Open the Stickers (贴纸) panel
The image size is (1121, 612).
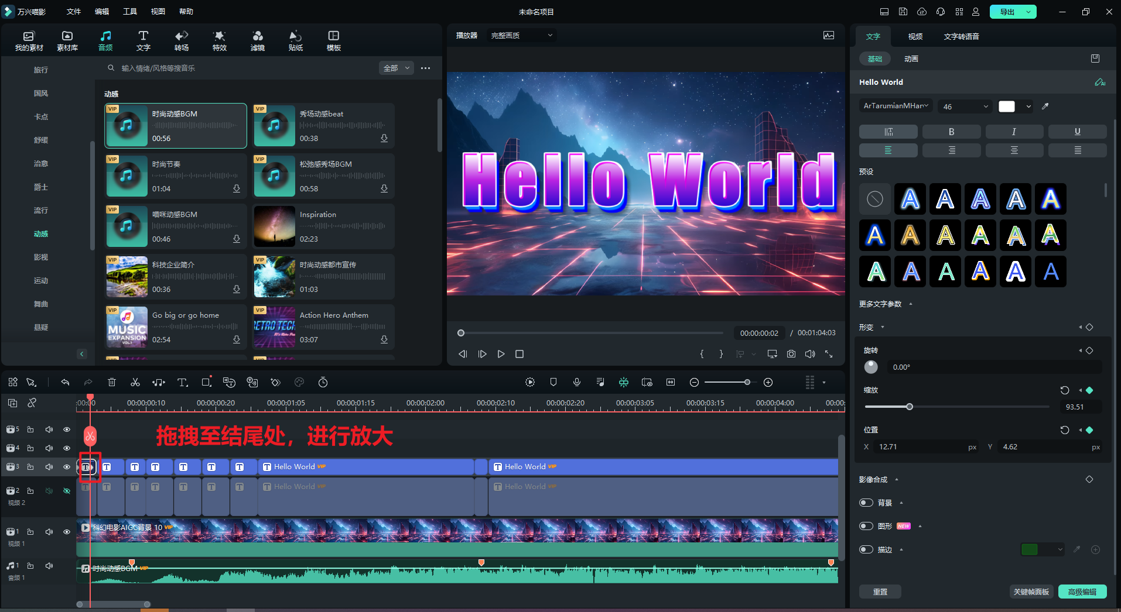pyautogui.click(x=295, y=40)
